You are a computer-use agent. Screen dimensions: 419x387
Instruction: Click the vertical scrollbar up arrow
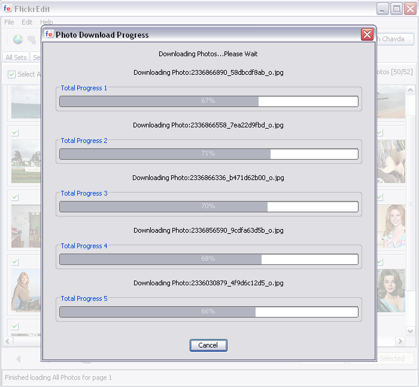coord(411,90)
